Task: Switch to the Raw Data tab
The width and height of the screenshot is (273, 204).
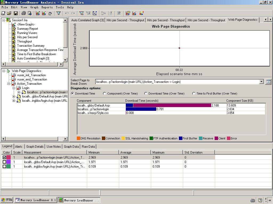Action: pyautogui.click(x=88, y=147)
